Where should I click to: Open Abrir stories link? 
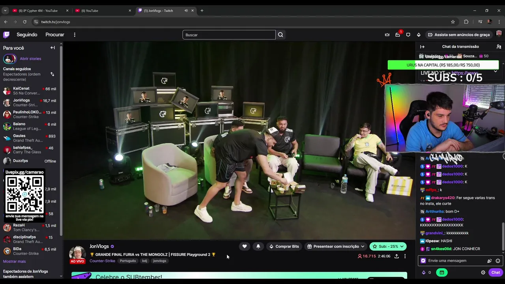tap(30, 59)
